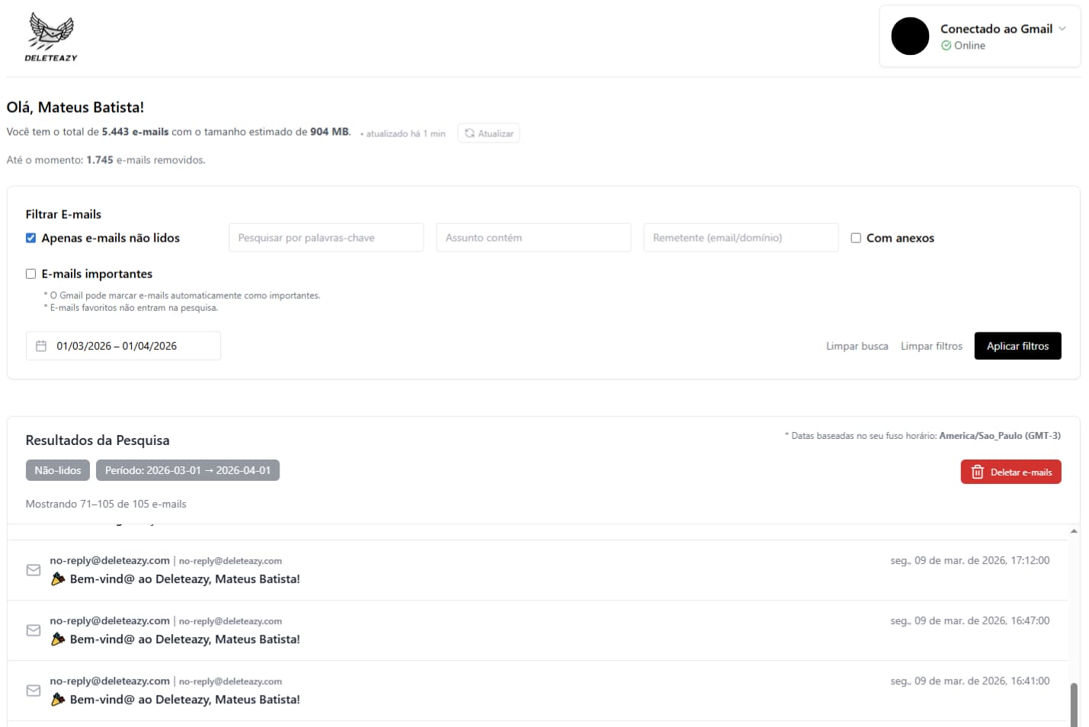Open the date range picker 01/03/2026 – 01/04/2026

[122, 345]
